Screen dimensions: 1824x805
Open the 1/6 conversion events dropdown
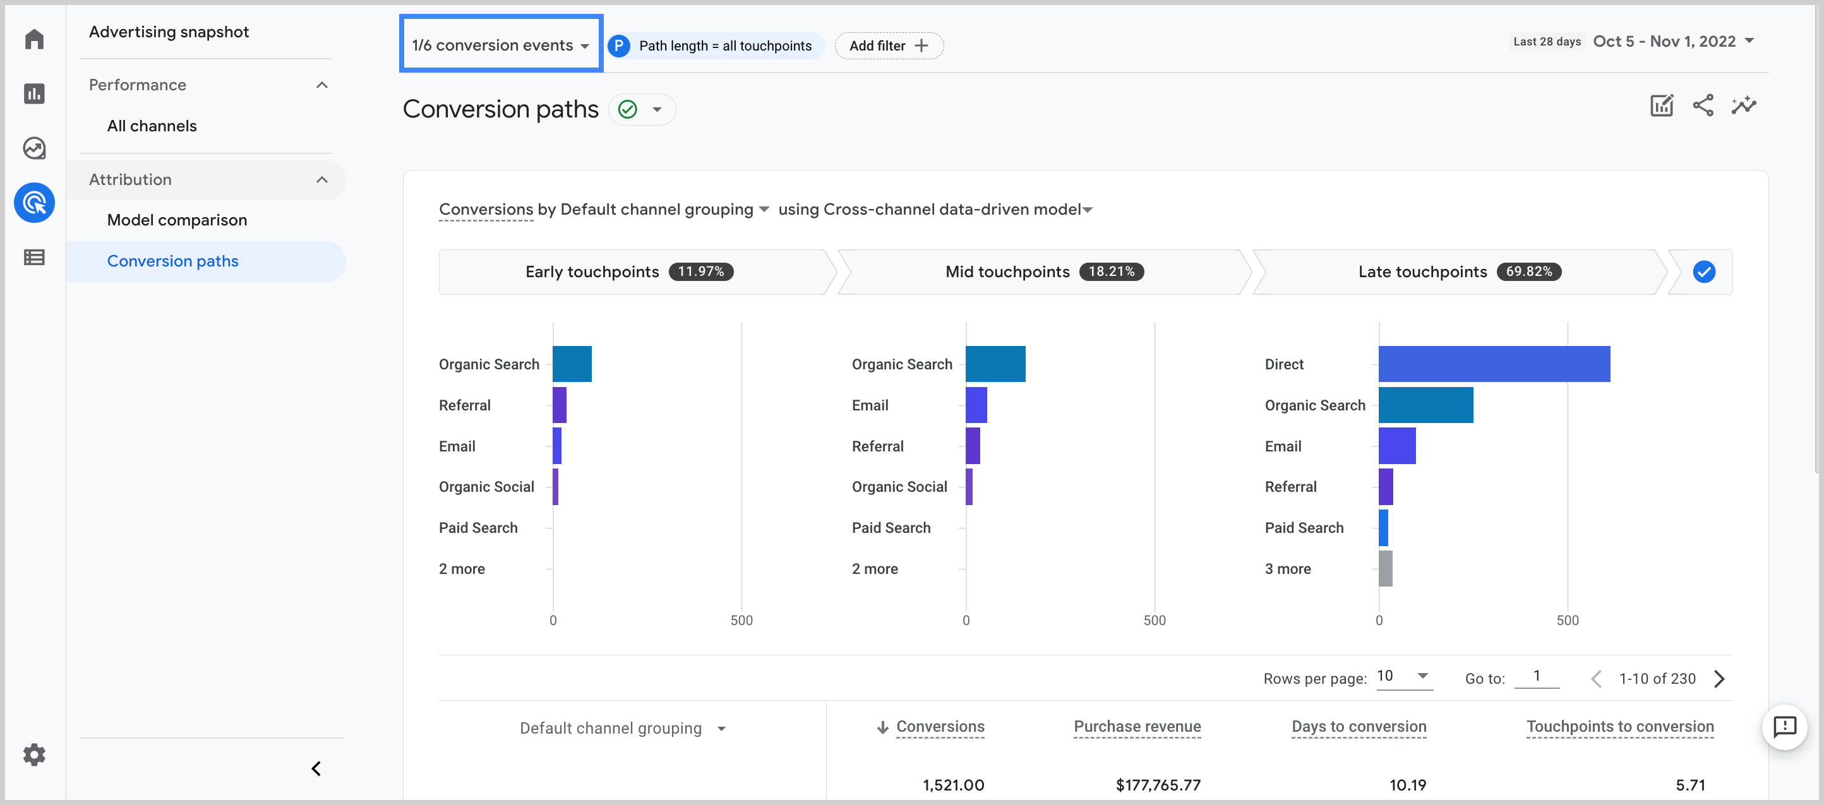point(501,44)
